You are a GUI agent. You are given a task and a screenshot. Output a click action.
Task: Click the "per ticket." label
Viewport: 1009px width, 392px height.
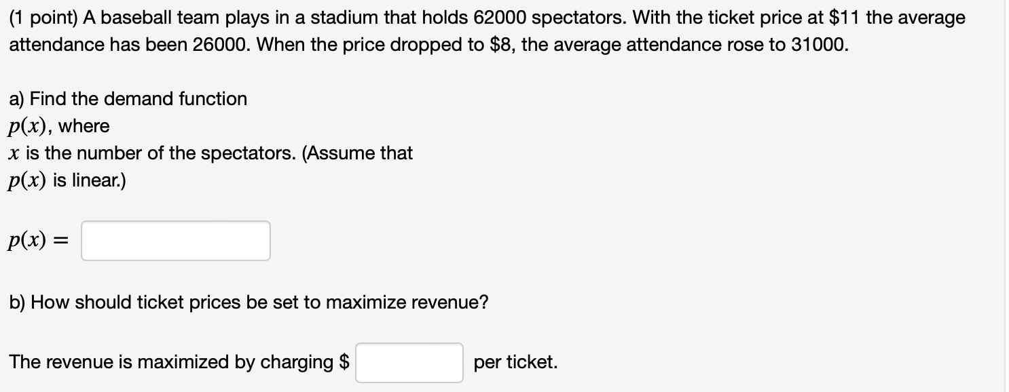(x=516, y=362)
